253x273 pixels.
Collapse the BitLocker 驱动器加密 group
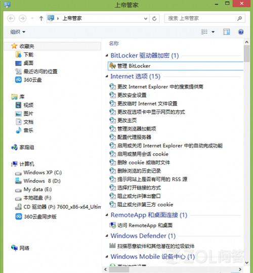[107, 56]
